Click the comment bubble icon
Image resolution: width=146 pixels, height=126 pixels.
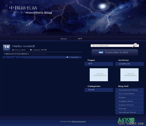click(x=67, y=57)
